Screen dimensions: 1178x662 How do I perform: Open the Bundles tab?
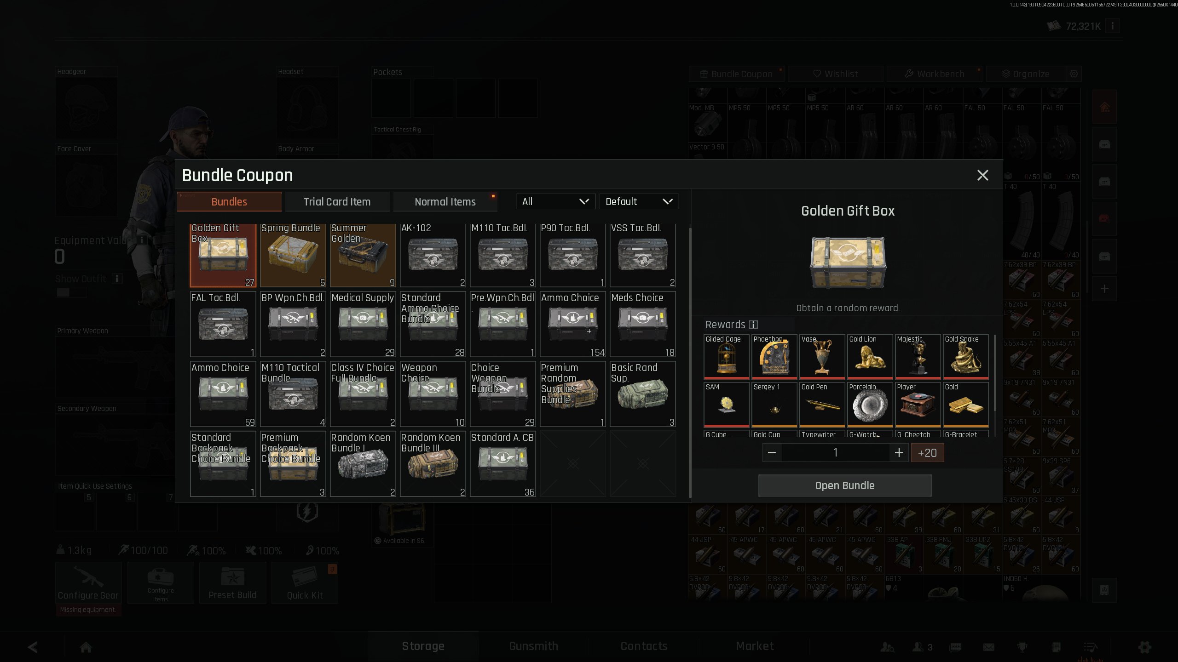pos(229,202)
